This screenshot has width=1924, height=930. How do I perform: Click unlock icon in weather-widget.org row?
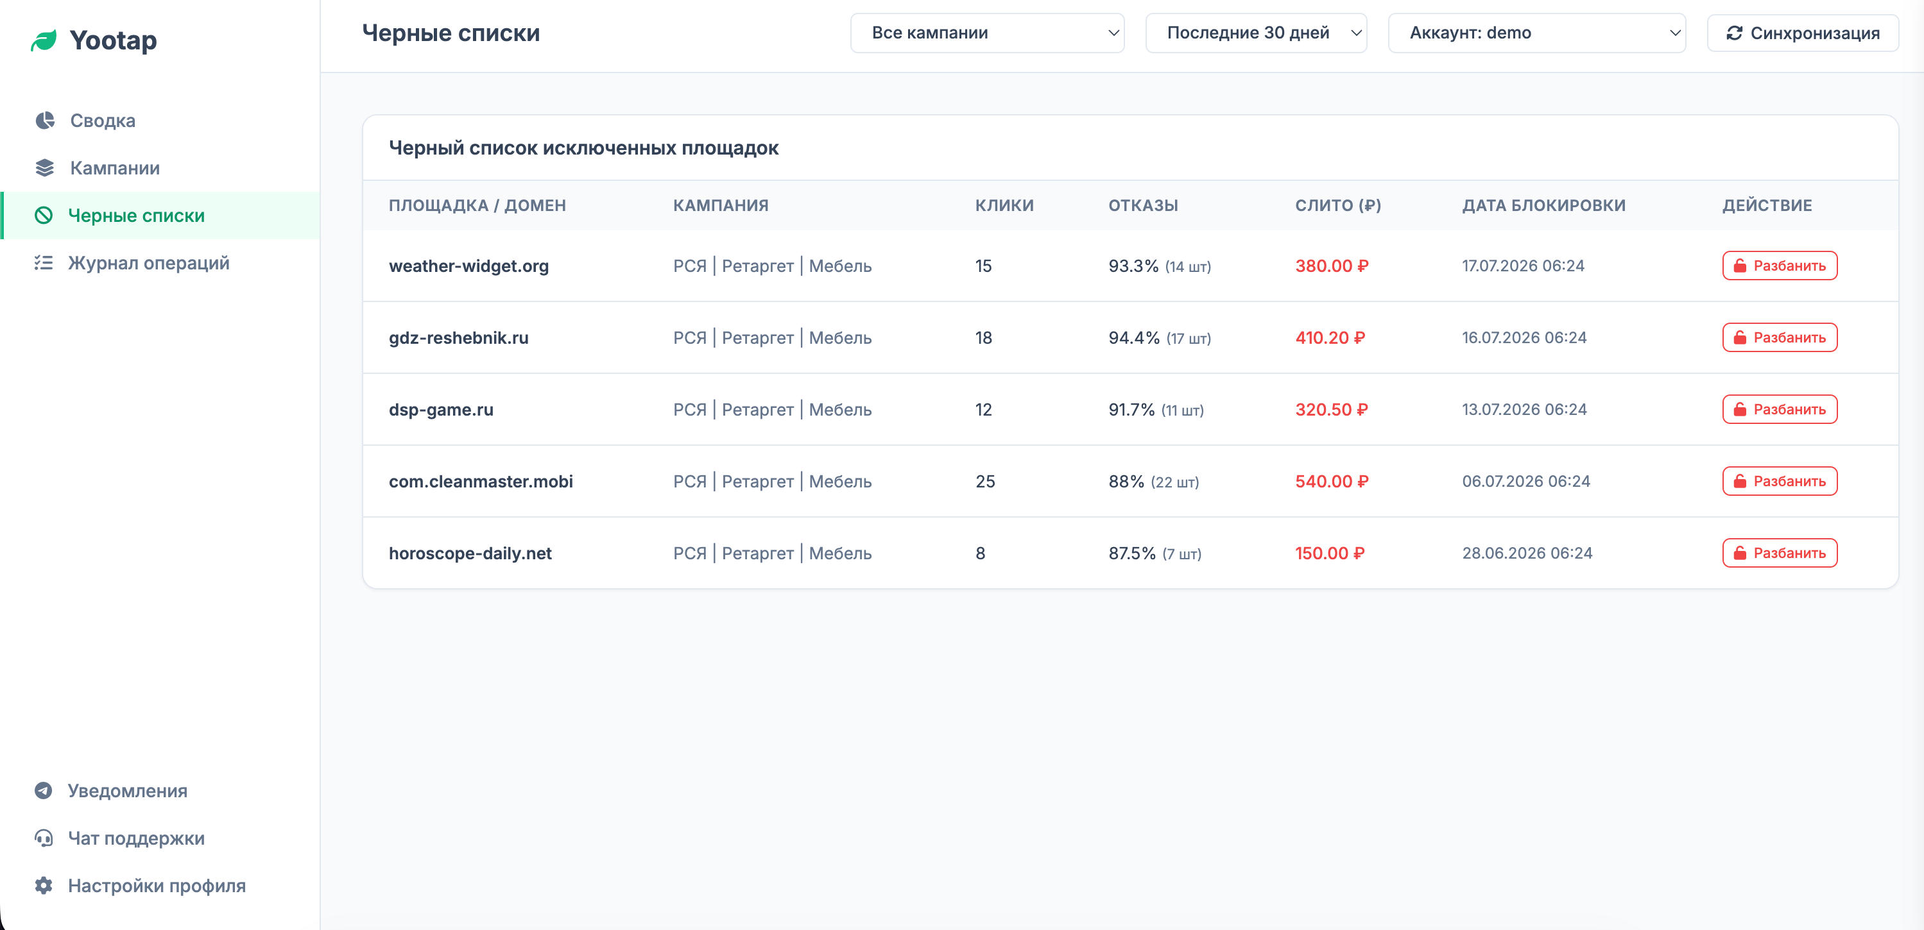coord(1740,266)
